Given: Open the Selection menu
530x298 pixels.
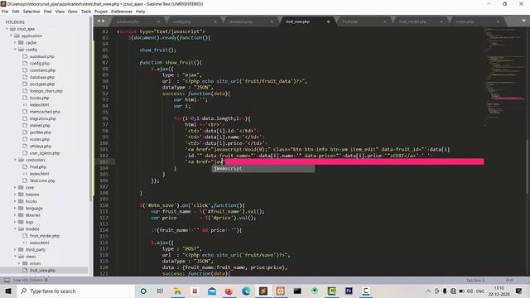Looking at the screenshot, I should pyautogui.click(x=31, y=12).
